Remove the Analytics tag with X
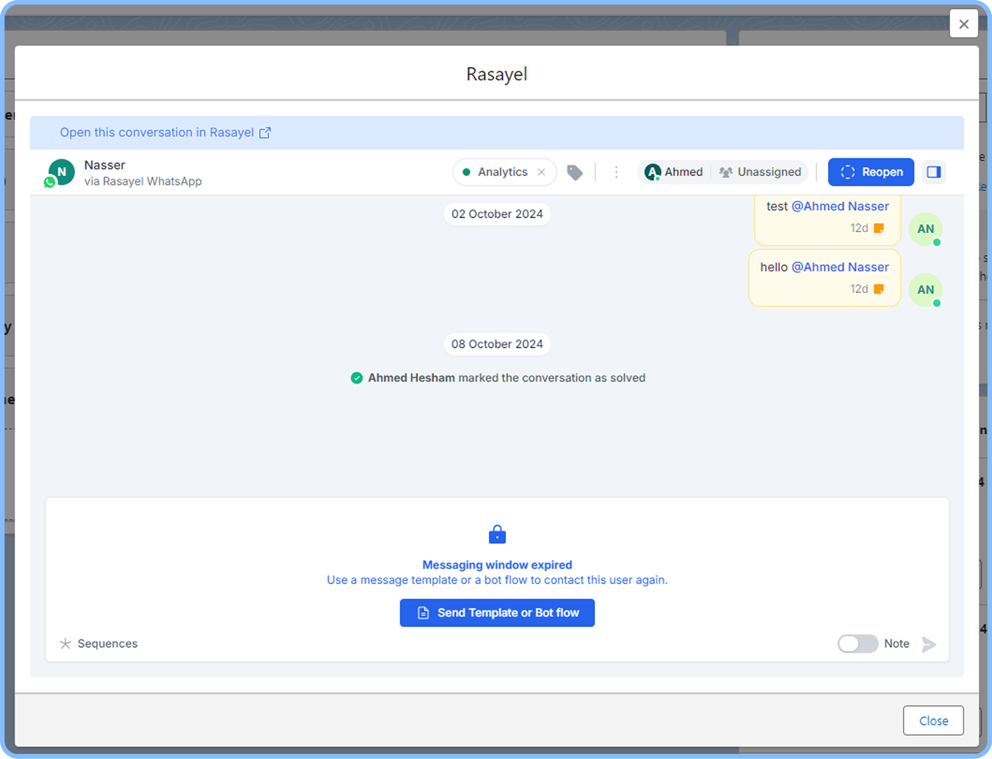The height and width of the screenshot is (759, 992). (542, 172)
